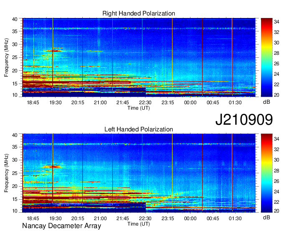The image size is (284, 231).
Task: Click the 21:00 tick under the Right Handed plot
Action: (x=100, y=103)
